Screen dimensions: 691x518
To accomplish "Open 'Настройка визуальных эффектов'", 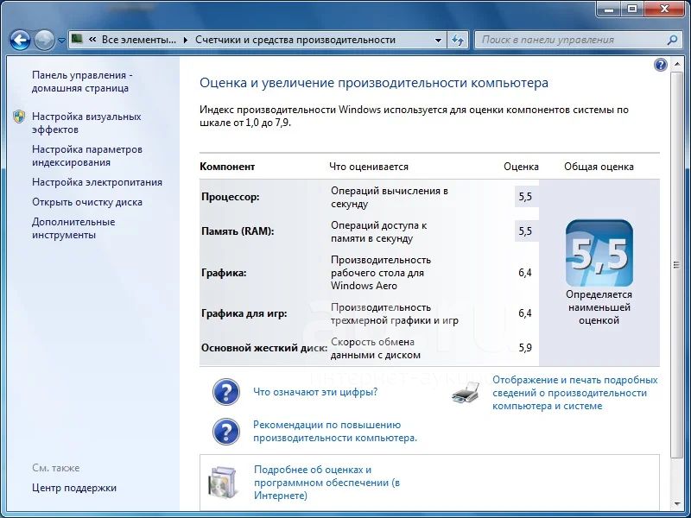I will (x=86, y=123).
